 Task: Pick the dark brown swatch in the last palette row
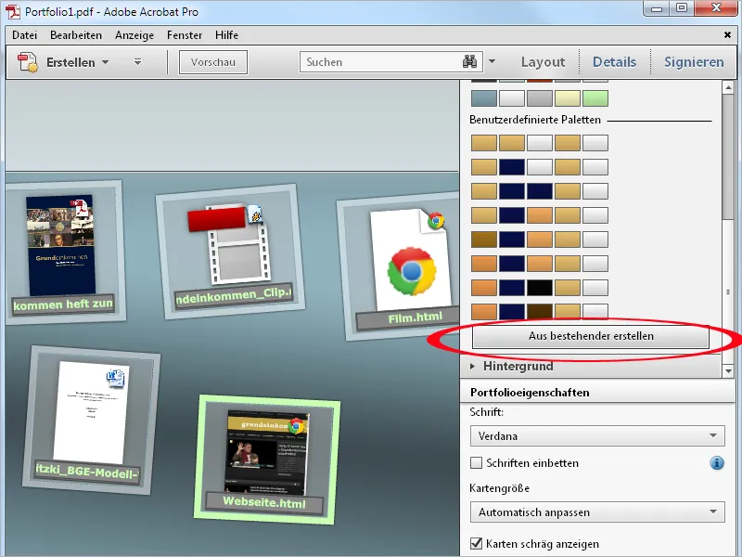click(x=540, y=311)
